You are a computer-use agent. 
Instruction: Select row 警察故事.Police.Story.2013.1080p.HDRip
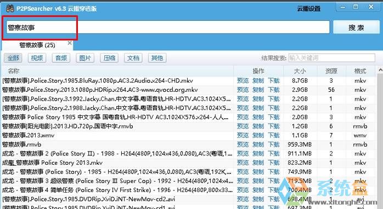pos(100,90)
